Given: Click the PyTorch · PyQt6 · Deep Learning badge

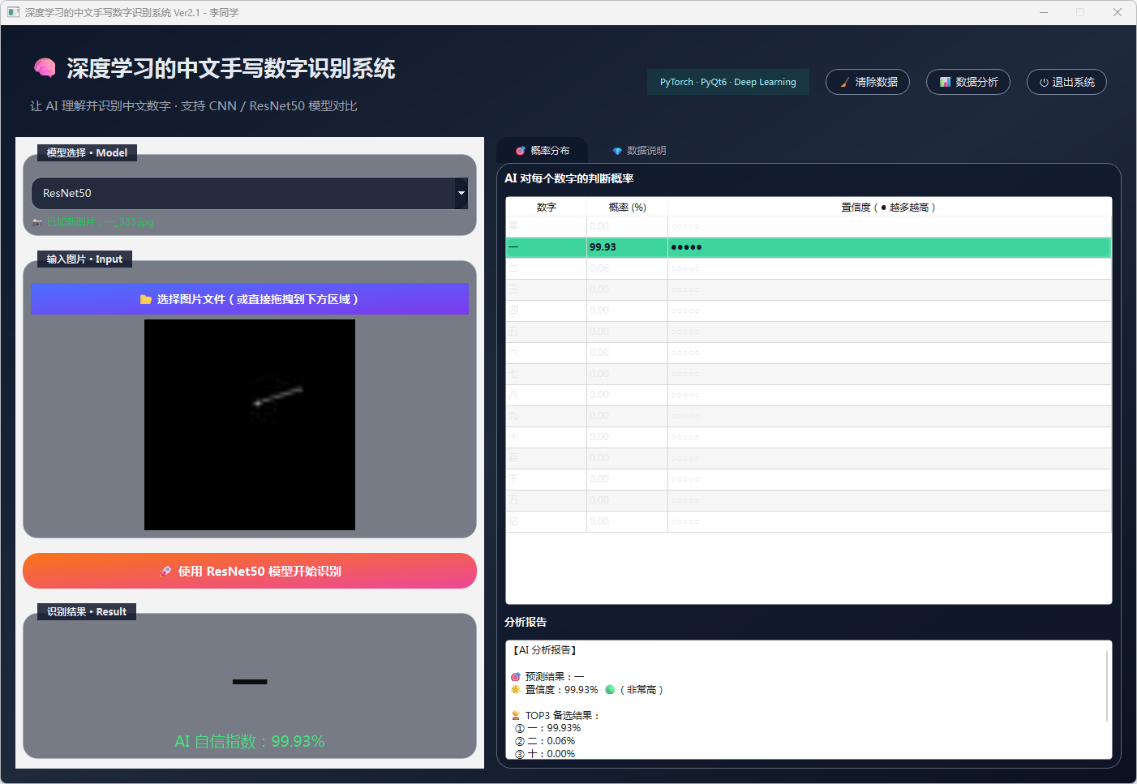Looking at the screenshot, I should (727, 82).
